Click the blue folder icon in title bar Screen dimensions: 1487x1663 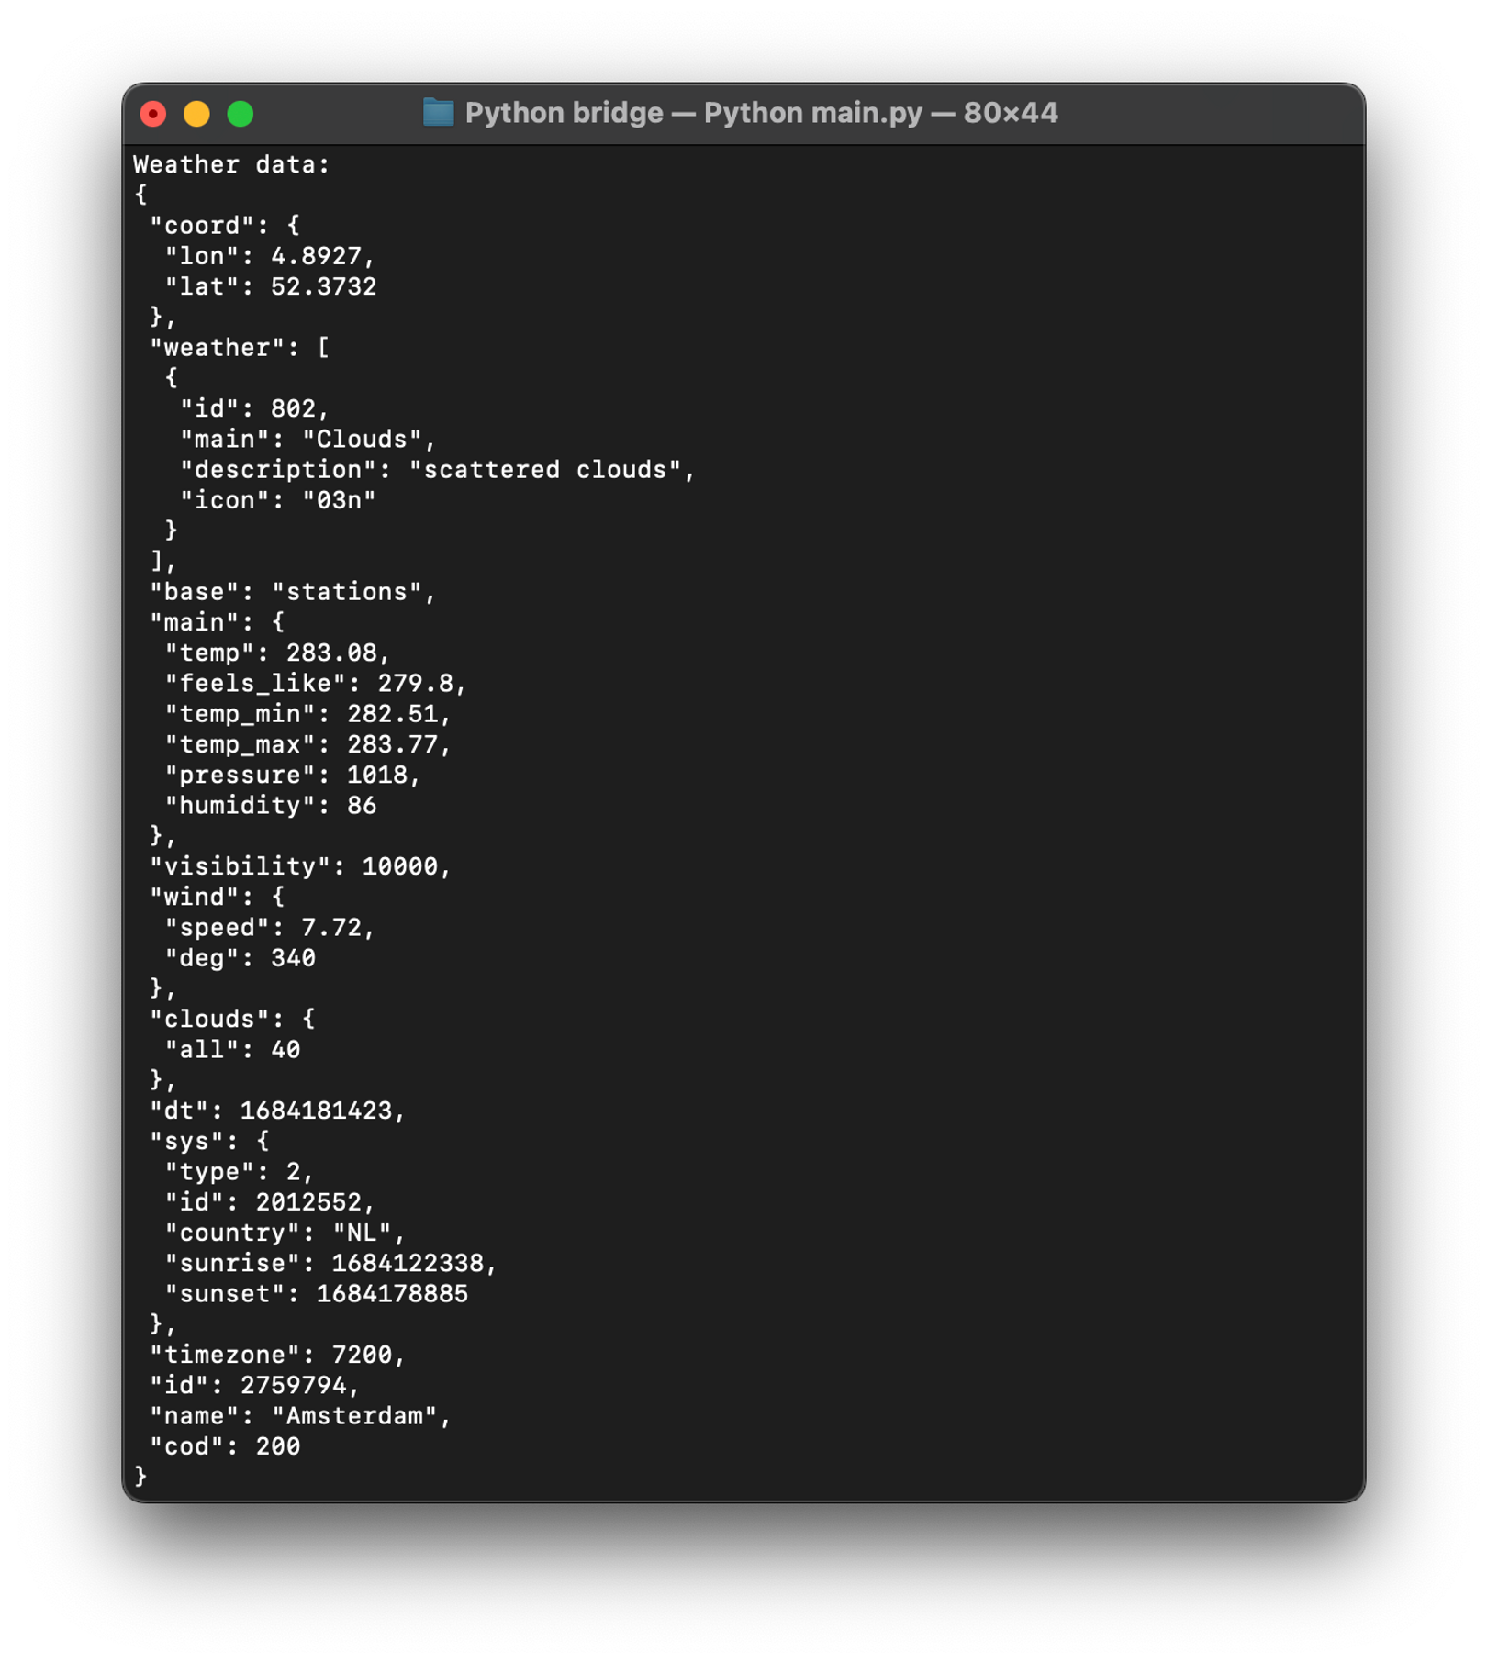tap(438, 113)
